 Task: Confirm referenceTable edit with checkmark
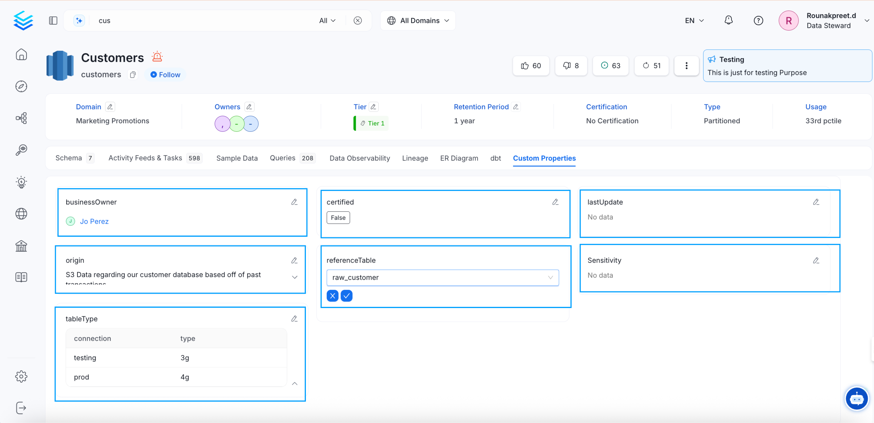click(x=346, y=296)
